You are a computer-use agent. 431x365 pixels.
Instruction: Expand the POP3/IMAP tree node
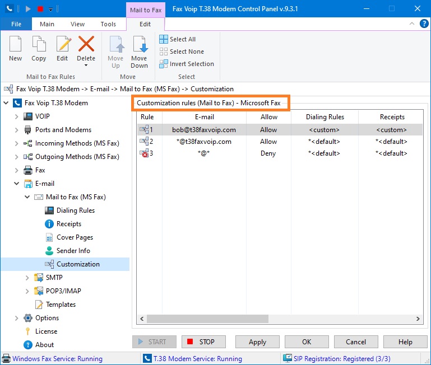pos(27,291)
